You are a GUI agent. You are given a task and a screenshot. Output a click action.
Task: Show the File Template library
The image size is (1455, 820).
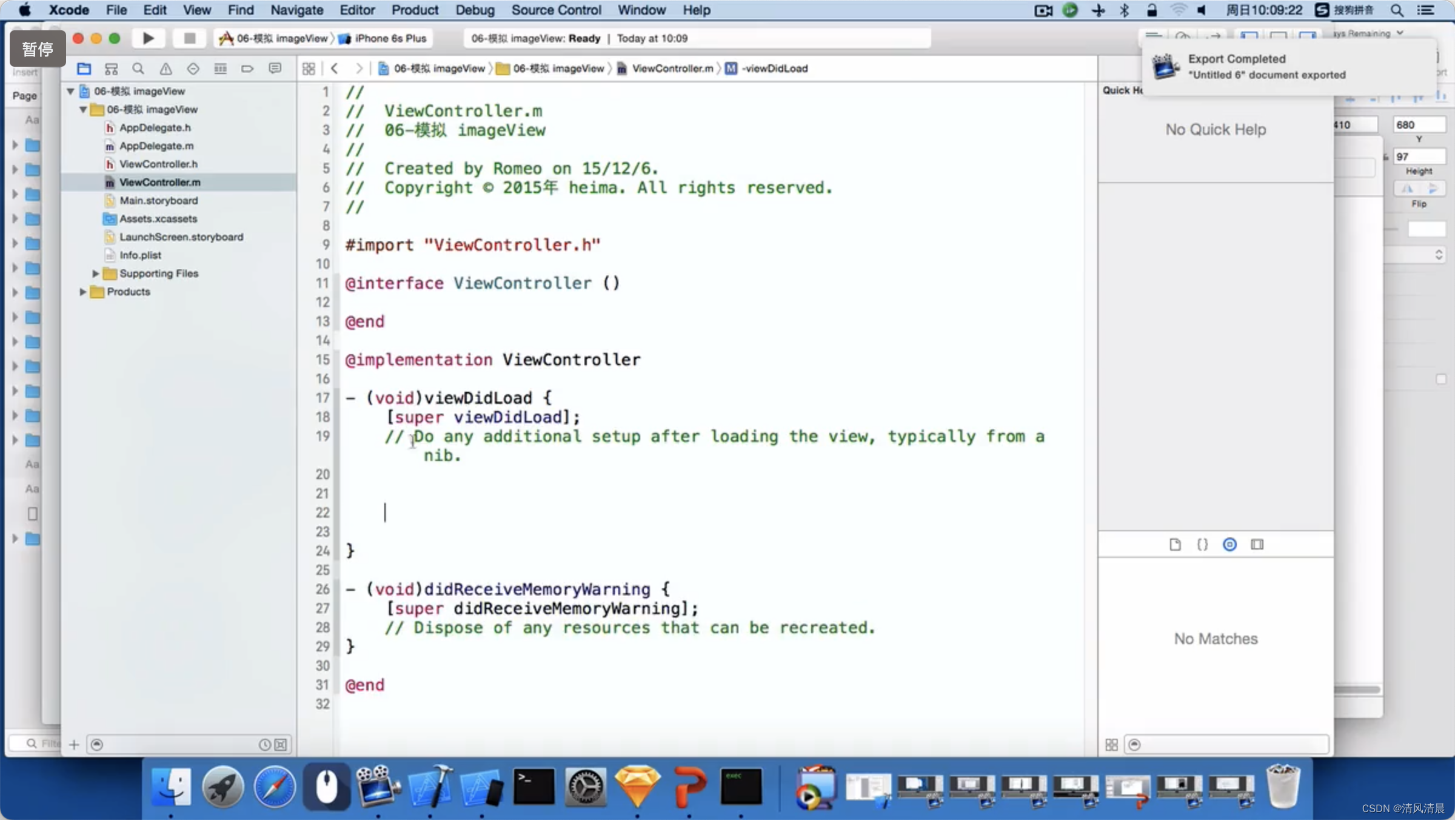pyautogui.click(x=1175, y=544)
